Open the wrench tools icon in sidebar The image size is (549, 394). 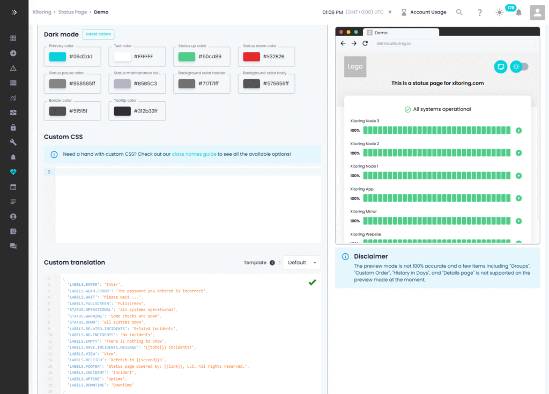[x=13, y=142]
